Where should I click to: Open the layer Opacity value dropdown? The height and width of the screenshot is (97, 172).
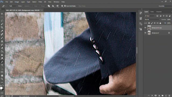coord(169,19)
